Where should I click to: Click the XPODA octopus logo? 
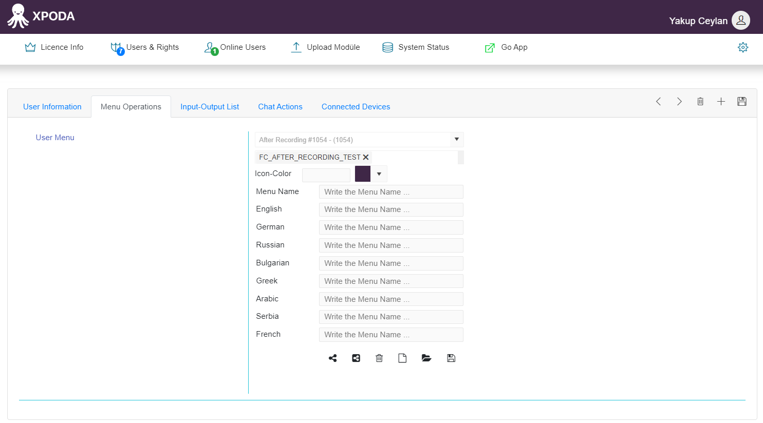coord(18,16)
